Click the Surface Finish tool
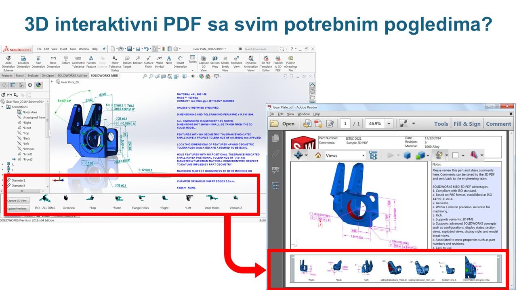 click(x=149, y=61)
